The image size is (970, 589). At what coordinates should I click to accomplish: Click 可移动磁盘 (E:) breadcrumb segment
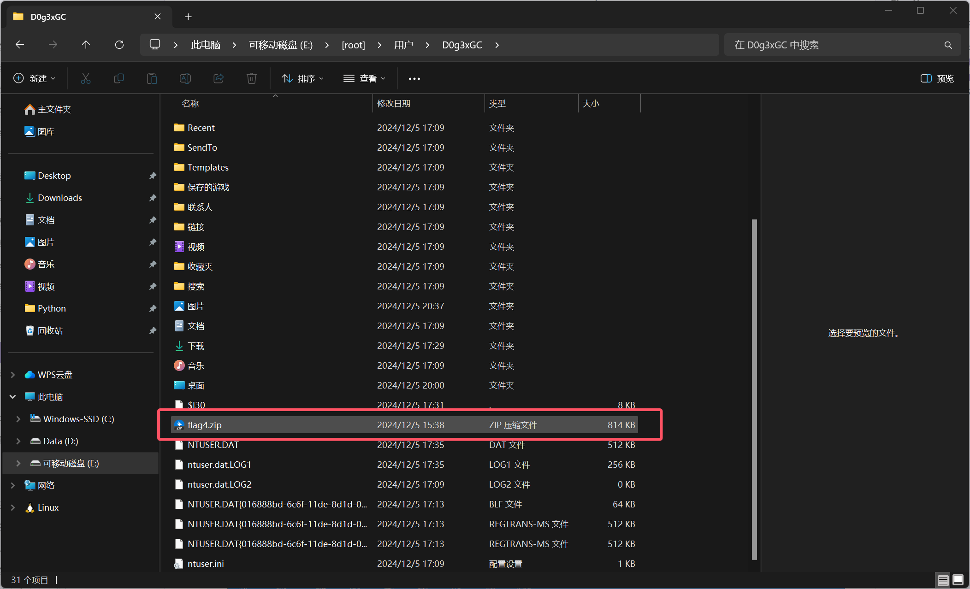click(x=281, y=45)
